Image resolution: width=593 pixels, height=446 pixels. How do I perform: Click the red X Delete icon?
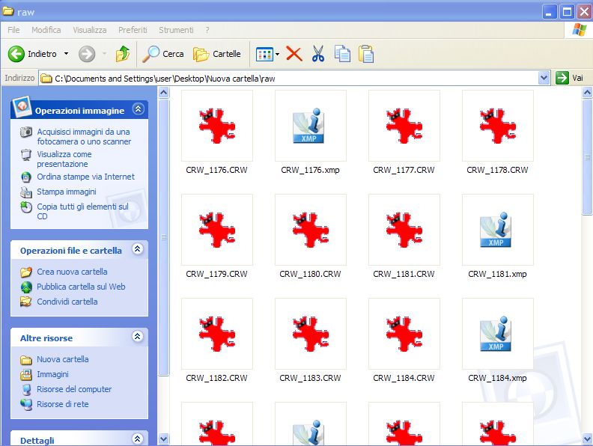tap(294, 54)
